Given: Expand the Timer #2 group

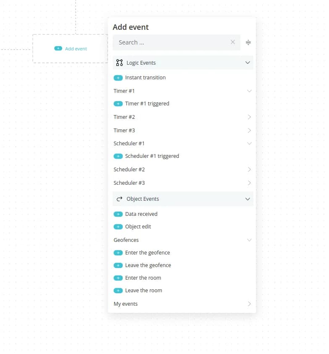Looking at the screenshot, I should [x=249, y=117].
